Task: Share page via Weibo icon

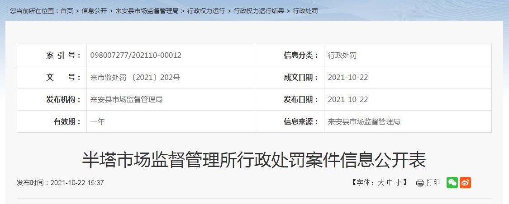Action: click(466, 183)
